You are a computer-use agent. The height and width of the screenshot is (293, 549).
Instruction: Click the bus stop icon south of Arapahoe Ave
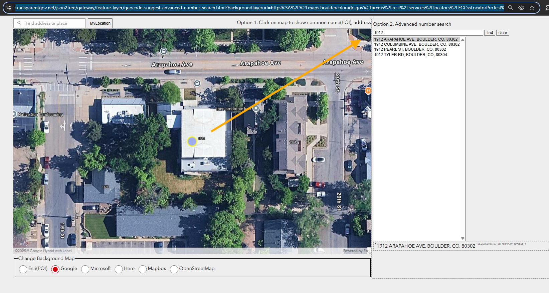(x=197, y=83)
